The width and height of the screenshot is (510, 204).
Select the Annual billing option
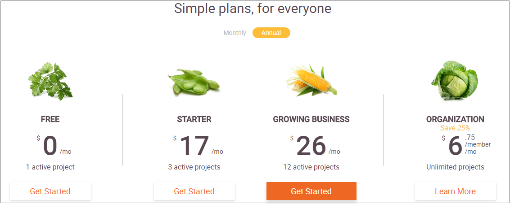(271, 33)
